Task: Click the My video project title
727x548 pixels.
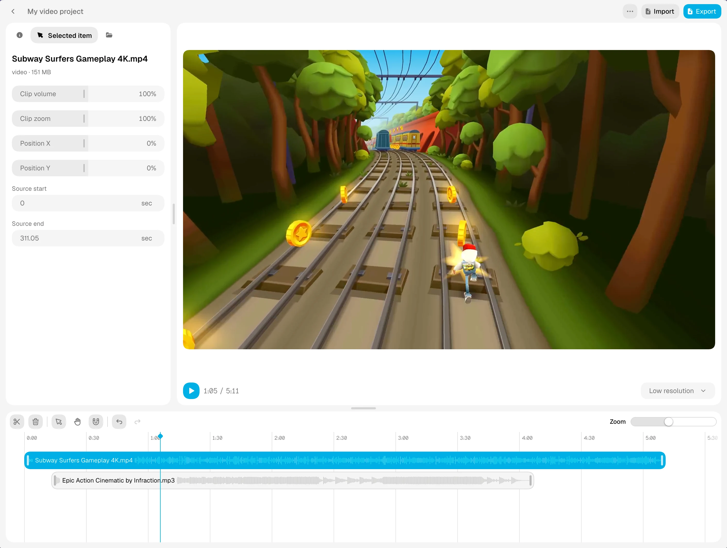Action: [x=55, y=12]
